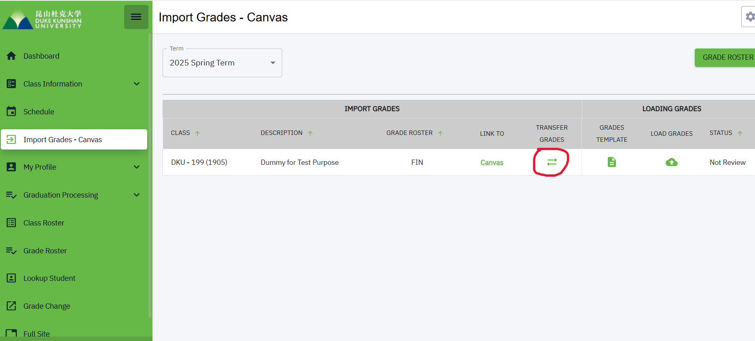The height and width of the screenshot is (341, 755).
Task: Open the Grade Change menu item
Action: [47, 306]
